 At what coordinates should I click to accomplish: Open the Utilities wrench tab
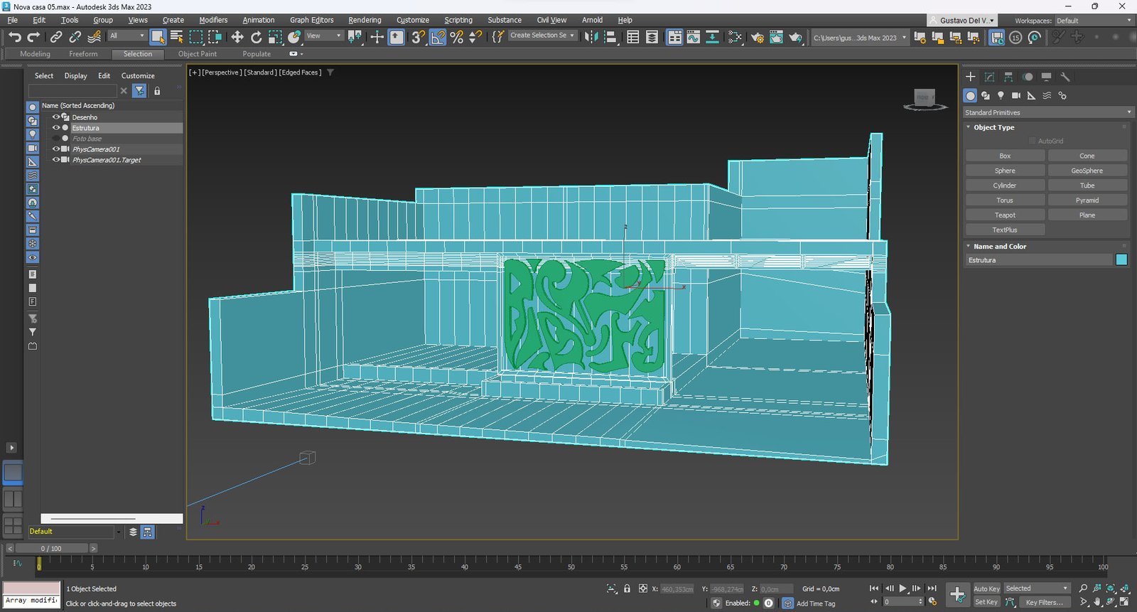[1065, 77]
